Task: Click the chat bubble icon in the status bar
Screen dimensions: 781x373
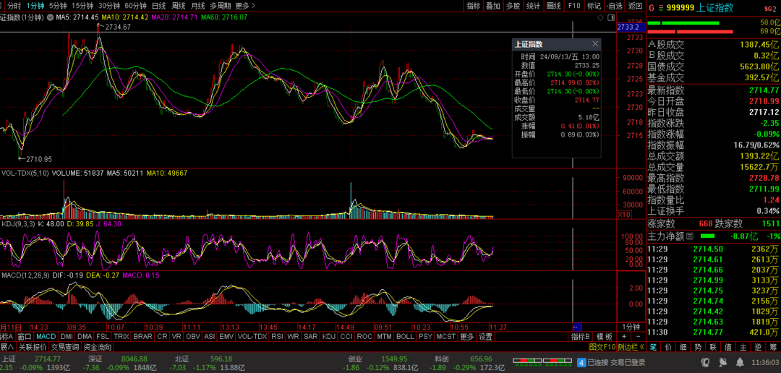Action: point(705,361)
